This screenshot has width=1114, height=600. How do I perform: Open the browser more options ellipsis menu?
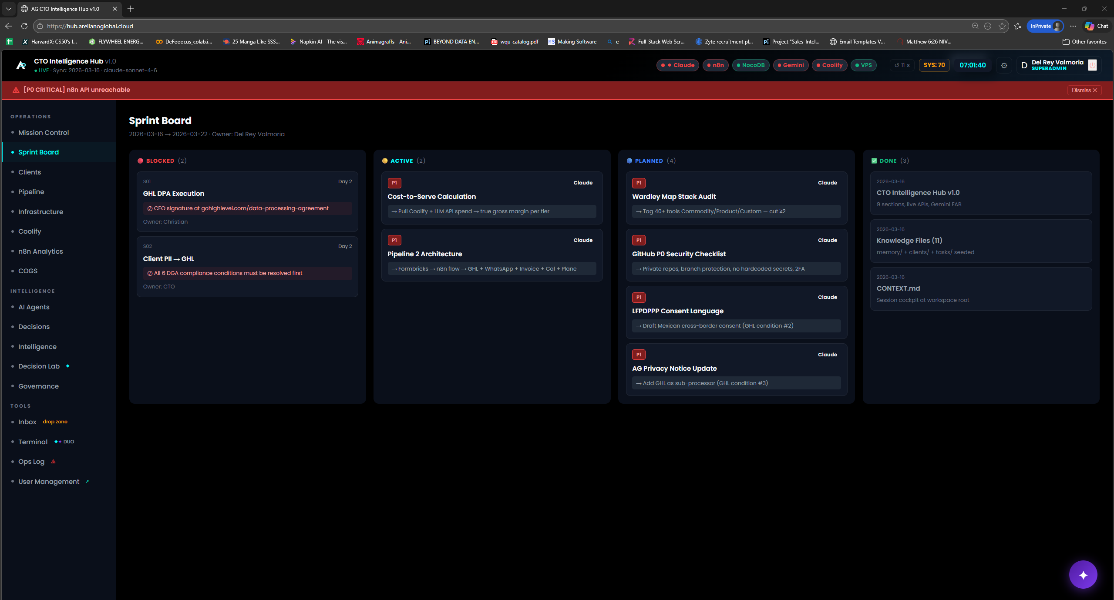(x=1073, y=26)
